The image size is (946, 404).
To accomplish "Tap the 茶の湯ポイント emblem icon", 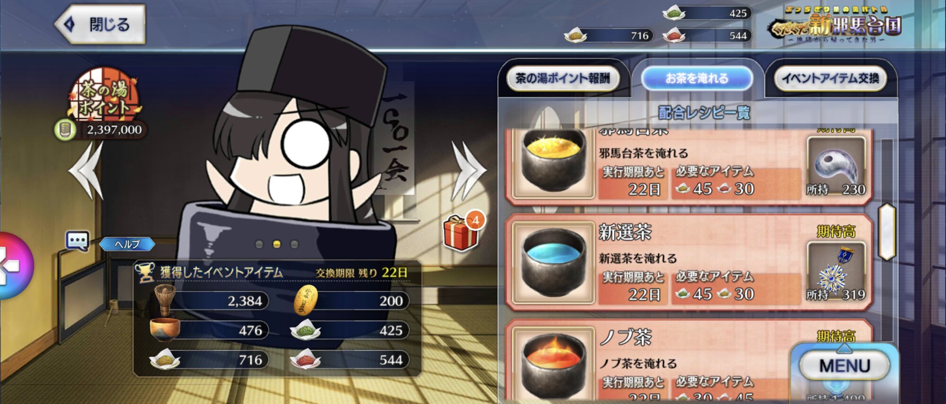I will click(x=104, y=94).
